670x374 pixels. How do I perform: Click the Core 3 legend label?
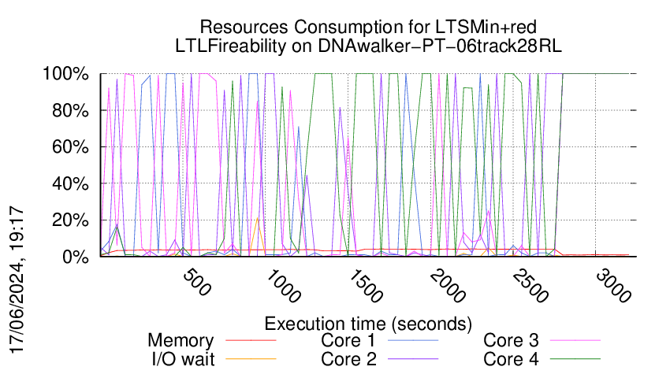coord(511,341)
